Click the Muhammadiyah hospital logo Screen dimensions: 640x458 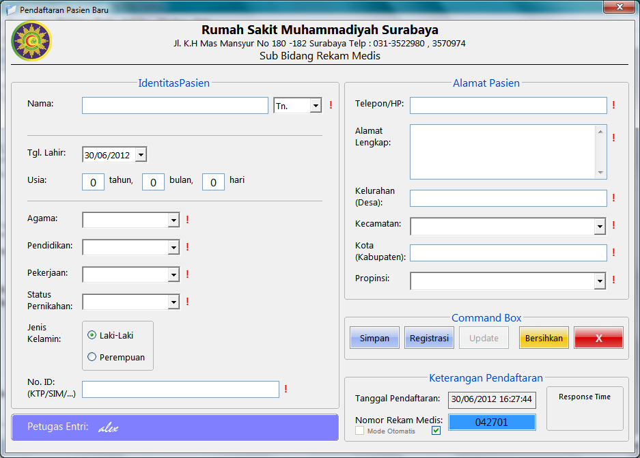(31, 41)
